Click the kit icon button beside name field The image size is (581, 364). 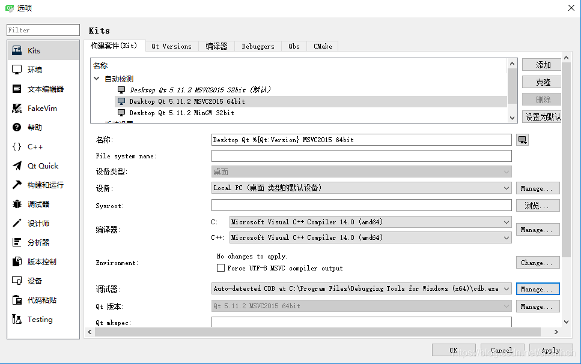523,140
